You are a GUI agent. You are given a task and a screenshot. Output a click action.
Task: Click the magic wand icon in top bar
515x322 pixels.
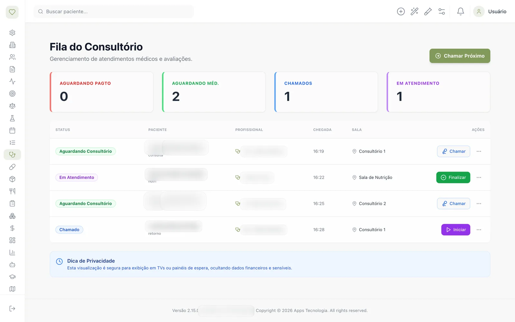415,12
